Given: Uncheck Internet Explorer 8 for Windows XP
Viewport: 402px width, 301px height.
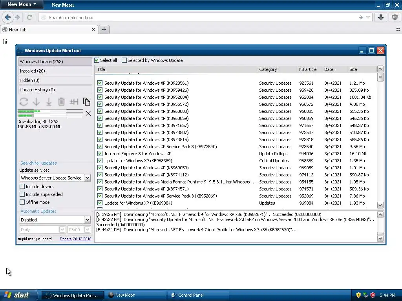Looking at the screenshot, I should (x=100, y=154).
